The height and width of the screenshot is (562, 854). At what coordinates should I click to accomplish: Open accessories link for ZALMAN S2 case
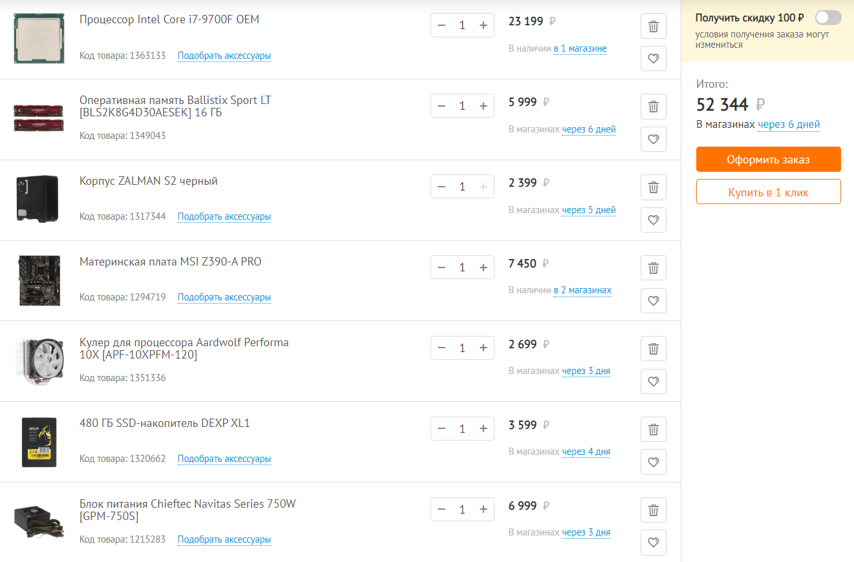(x=224, y=216)
